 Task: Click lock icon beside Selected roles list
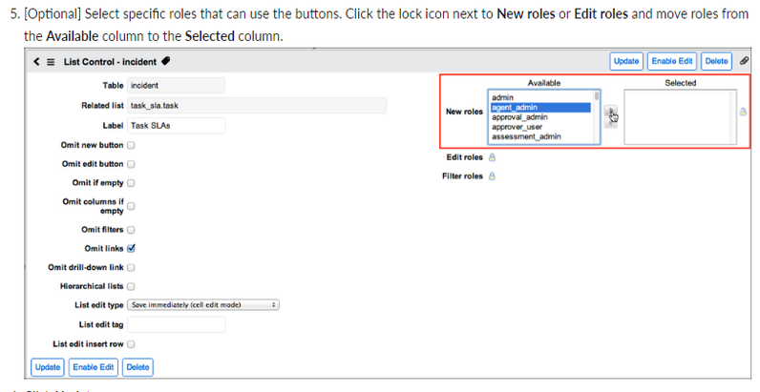[x=743, y=112]
